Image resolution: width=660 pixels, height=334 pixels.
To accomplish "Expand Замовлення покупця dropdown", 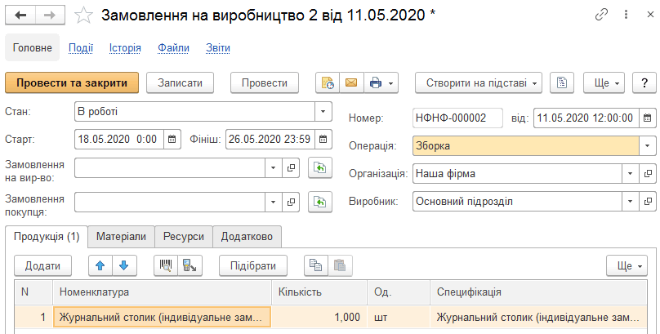I will pos(273,203).
